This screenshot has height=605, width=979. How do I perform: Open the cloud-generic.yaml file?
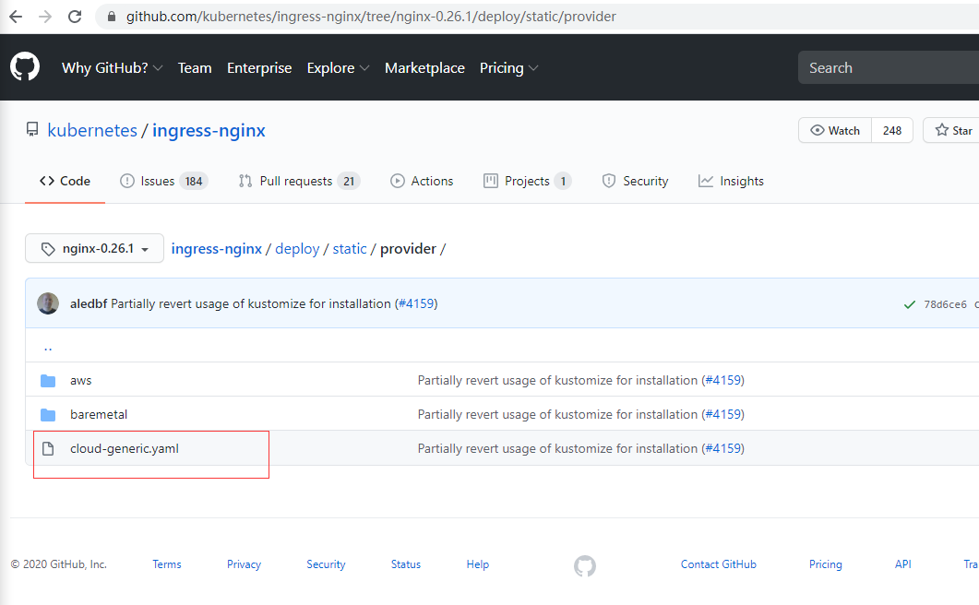125,449
